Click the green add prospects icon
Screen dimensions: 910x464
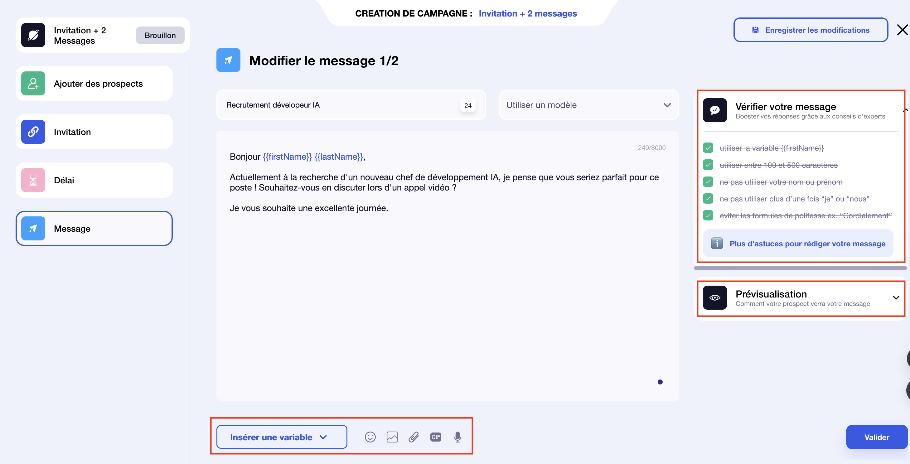click(33, 83)
